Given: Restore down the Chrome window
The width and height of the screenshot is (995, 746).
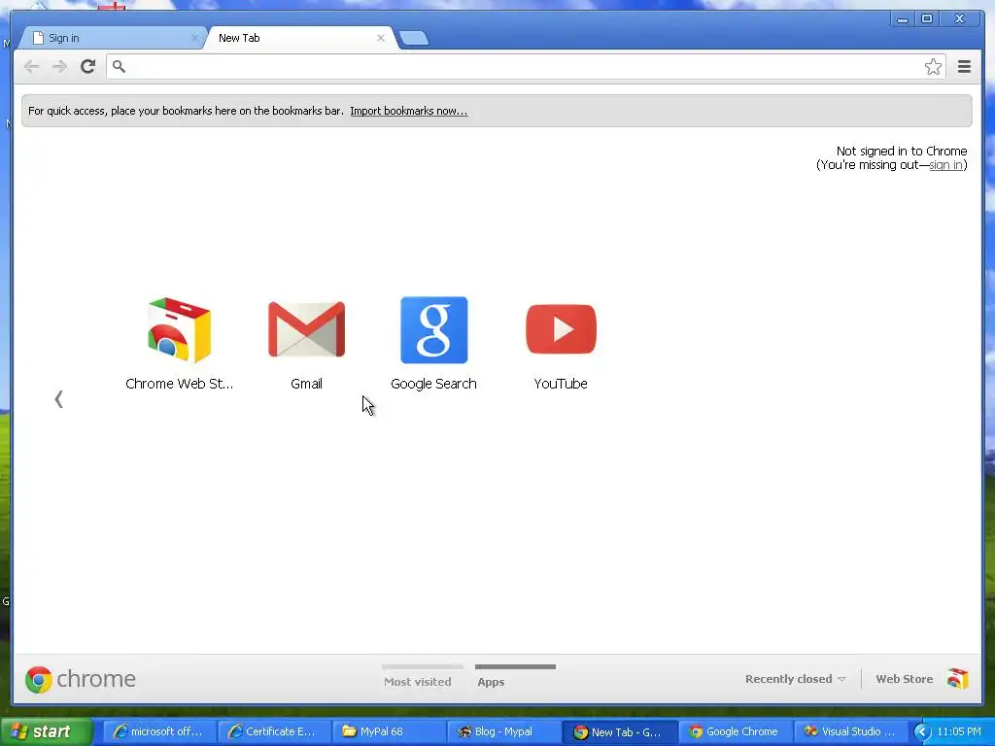Looking at the screenshot, I should [927, 19].
